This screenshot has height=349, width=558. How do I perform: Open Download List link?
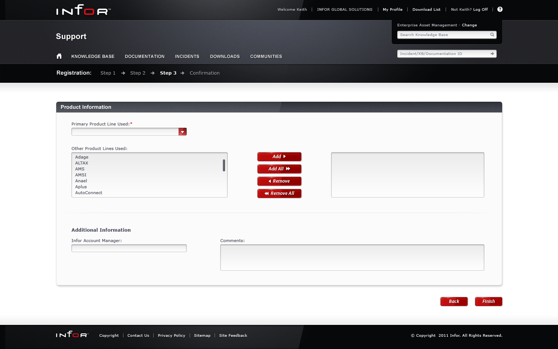click(427, 10)
